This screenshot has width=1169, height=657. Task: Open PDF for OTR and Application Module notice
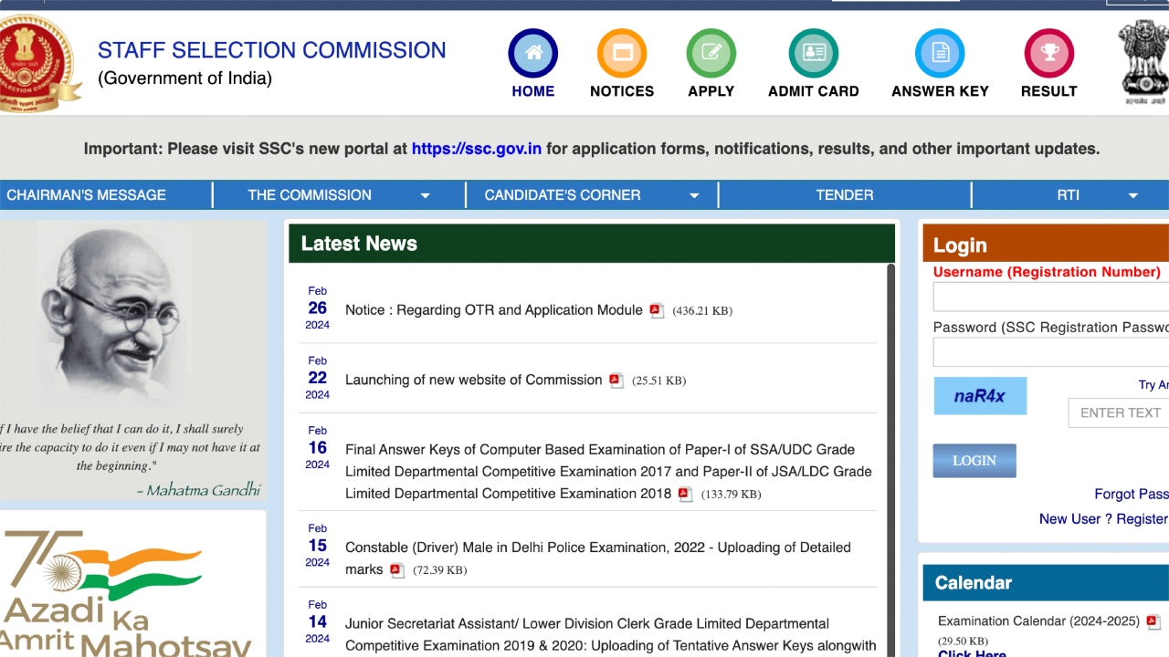click(655, 310)
